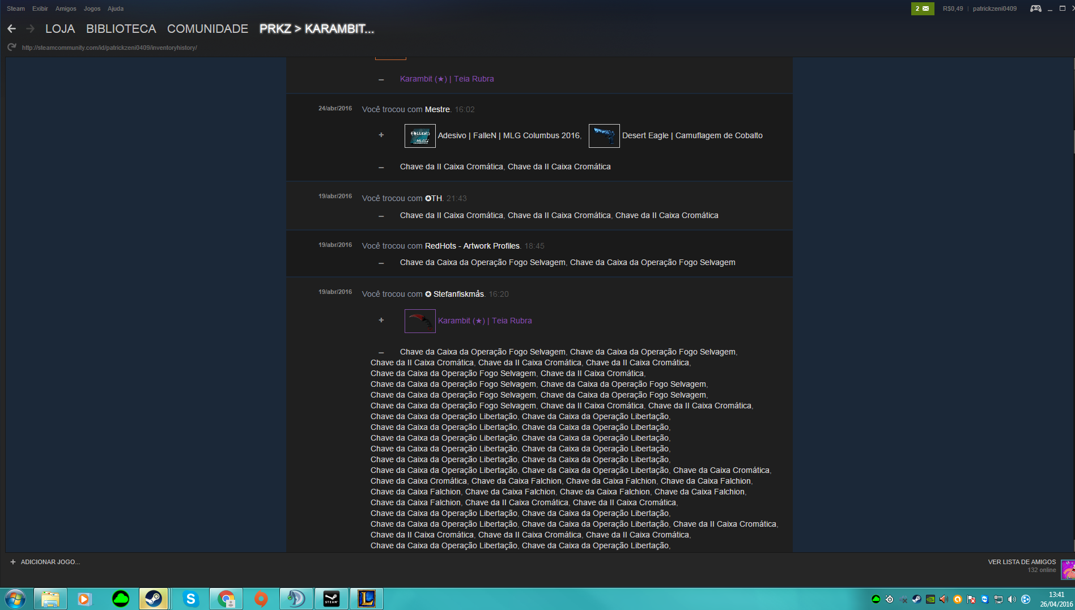
Task: Click ADICIONAR JOGO button
Action: coord(45,562)
